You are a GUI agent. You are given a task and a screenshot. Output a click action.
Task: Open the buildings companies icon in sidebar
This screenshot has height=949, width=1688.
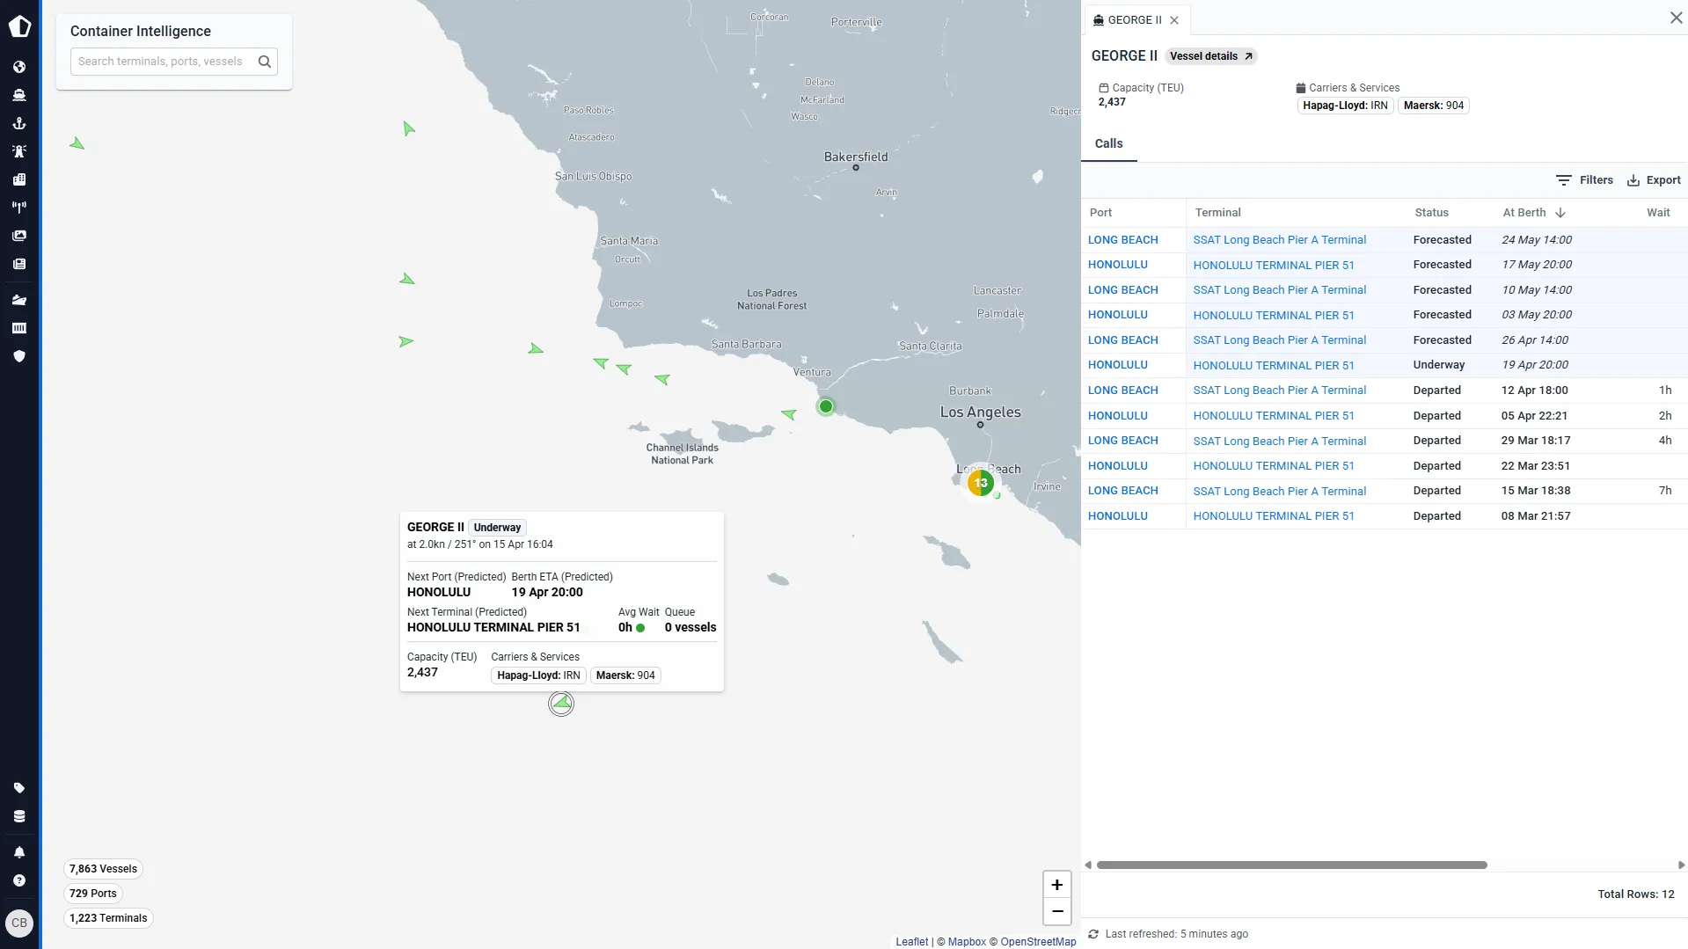pyautogui.click(x=19, y=179)
